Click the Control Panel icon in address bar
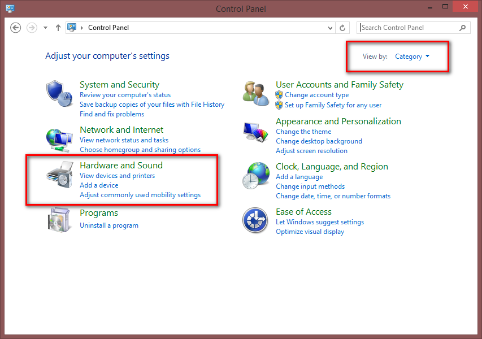 [x=72, y=27]
